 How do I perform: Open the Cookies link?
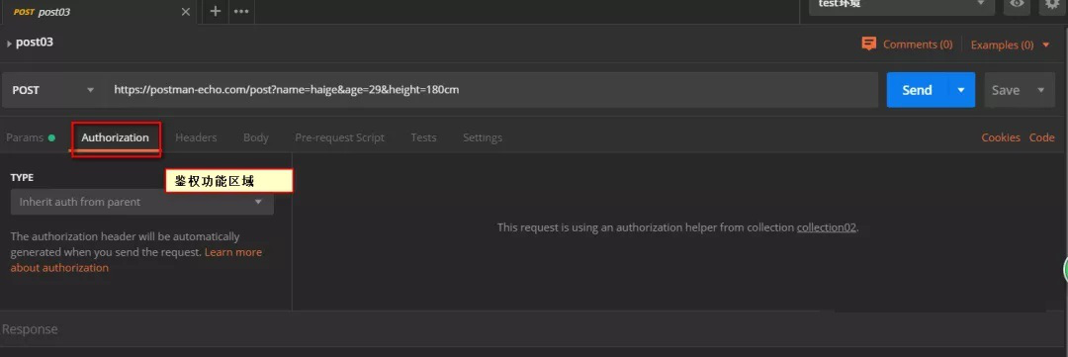(1000, 137)
